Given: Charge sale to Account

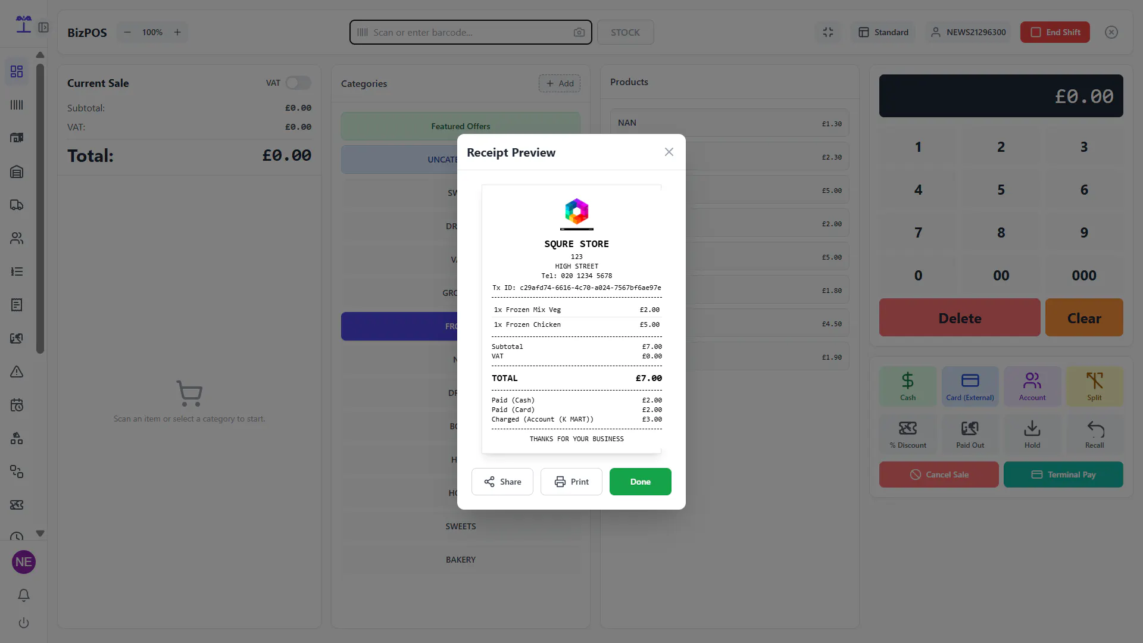Looking at the screenshot, I should 1032,386.
